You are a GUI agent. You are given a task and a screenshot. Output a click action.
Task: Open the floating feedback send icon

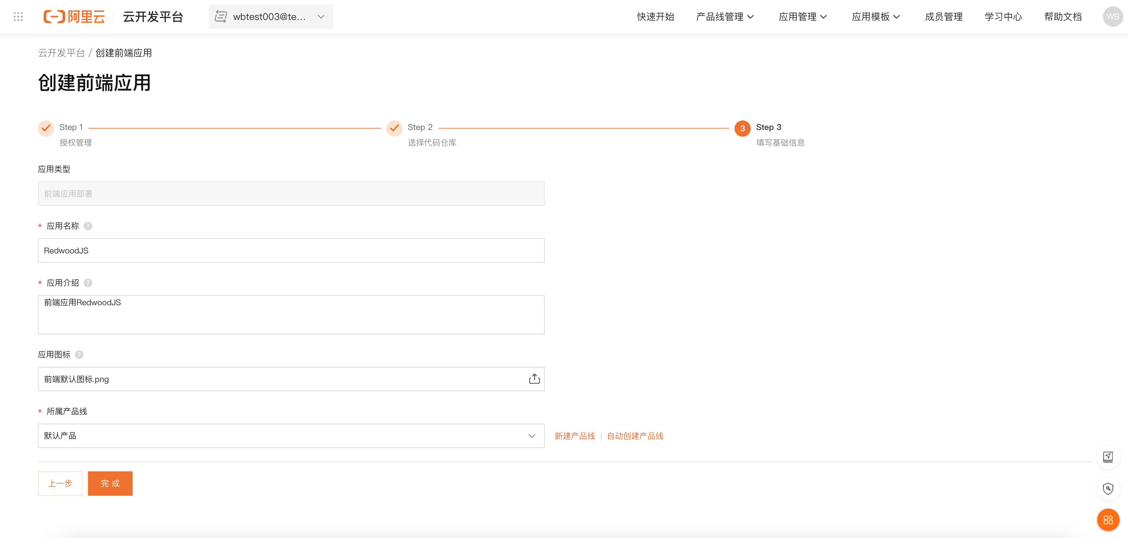(x=1108, y=456)
